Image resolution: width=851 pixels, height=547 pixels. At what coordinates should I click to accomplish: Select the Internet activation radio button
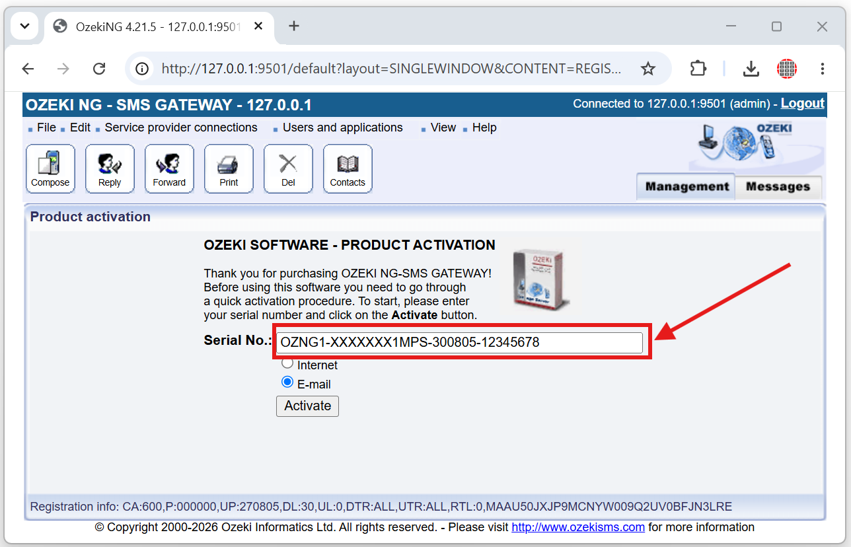click(287, 363)
